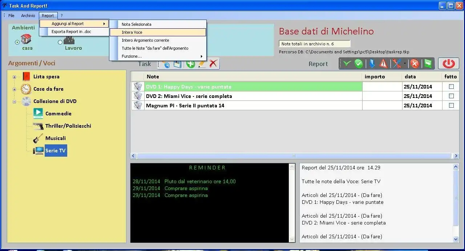The image size is (465, 251).
Task: Expand the Lista spesa tree node
Action: point(15,77)
